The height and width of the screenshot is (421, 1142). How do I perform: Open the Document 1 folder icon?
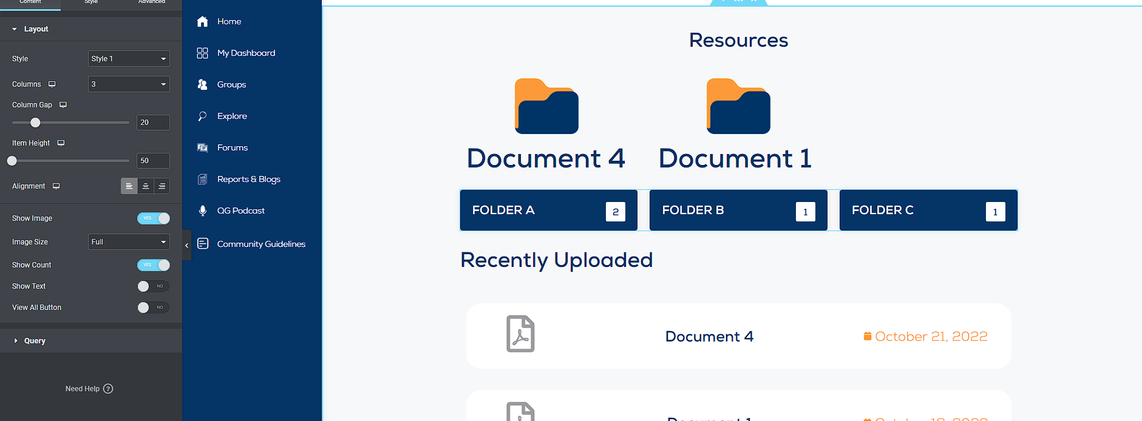[738, 106]
